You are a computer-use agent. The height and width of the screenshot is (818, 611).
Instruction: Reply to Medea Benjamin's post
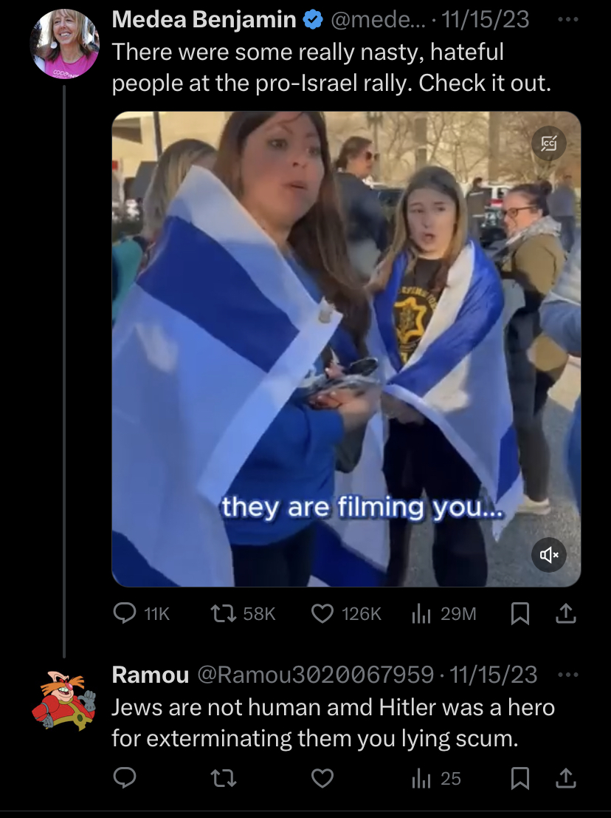(x=141, y=613)
